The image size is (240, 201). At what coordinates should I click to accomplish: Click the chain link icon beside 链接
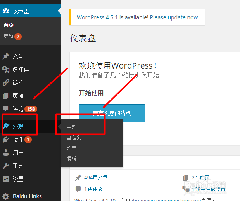(6, 82)
